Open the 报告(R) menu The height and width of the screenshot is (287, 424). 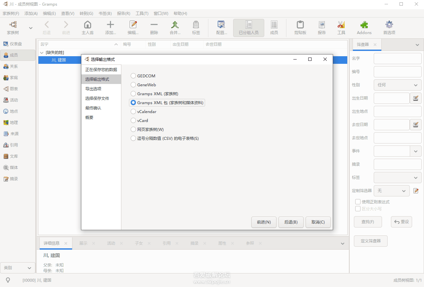click(123, 14)
